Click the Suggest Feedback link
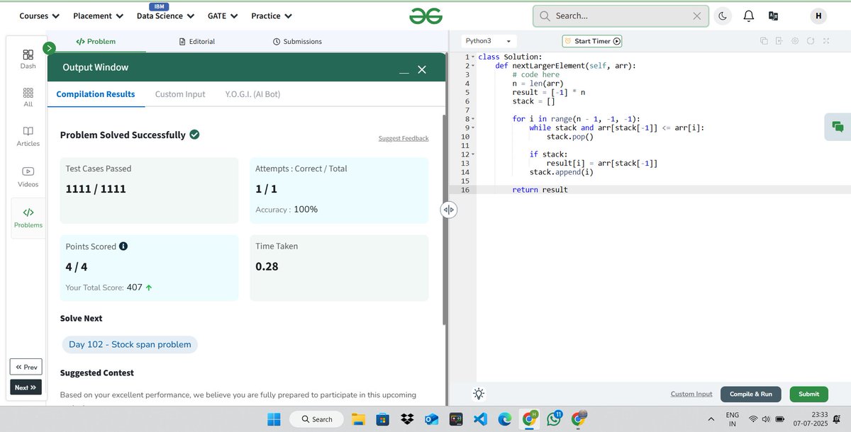This screenshot has width=851, height=432. click(x=404, y=138)
